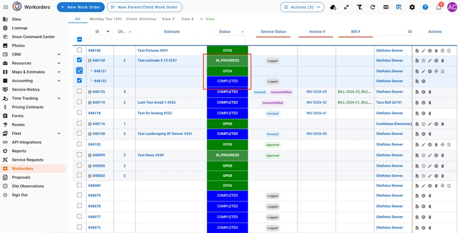The height and width of the screenshot is (233, 461).
Task: Click the blue grid layout icon
Action: (x=399, y=7)
